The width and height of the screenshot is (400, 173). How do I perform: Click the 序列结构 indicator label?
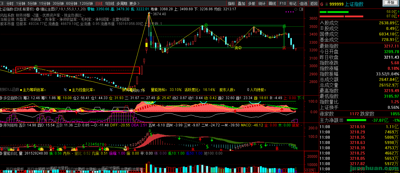[x=11, y=125]
